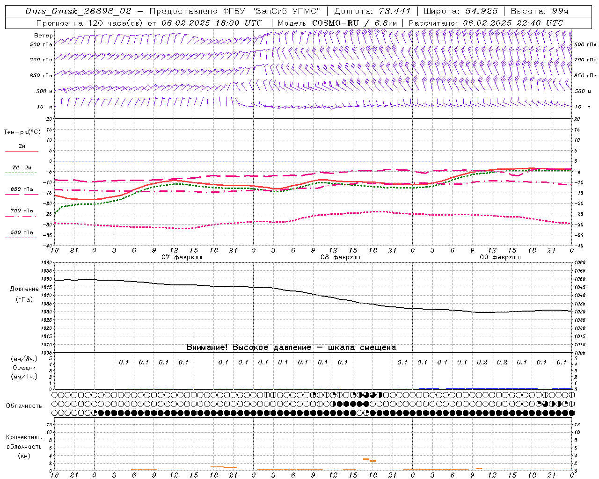Image resolution: width=599 pixels, height=479 pixels.
Task: Click the Облачность cloud cover label
Action: click(x=24, y=406)
